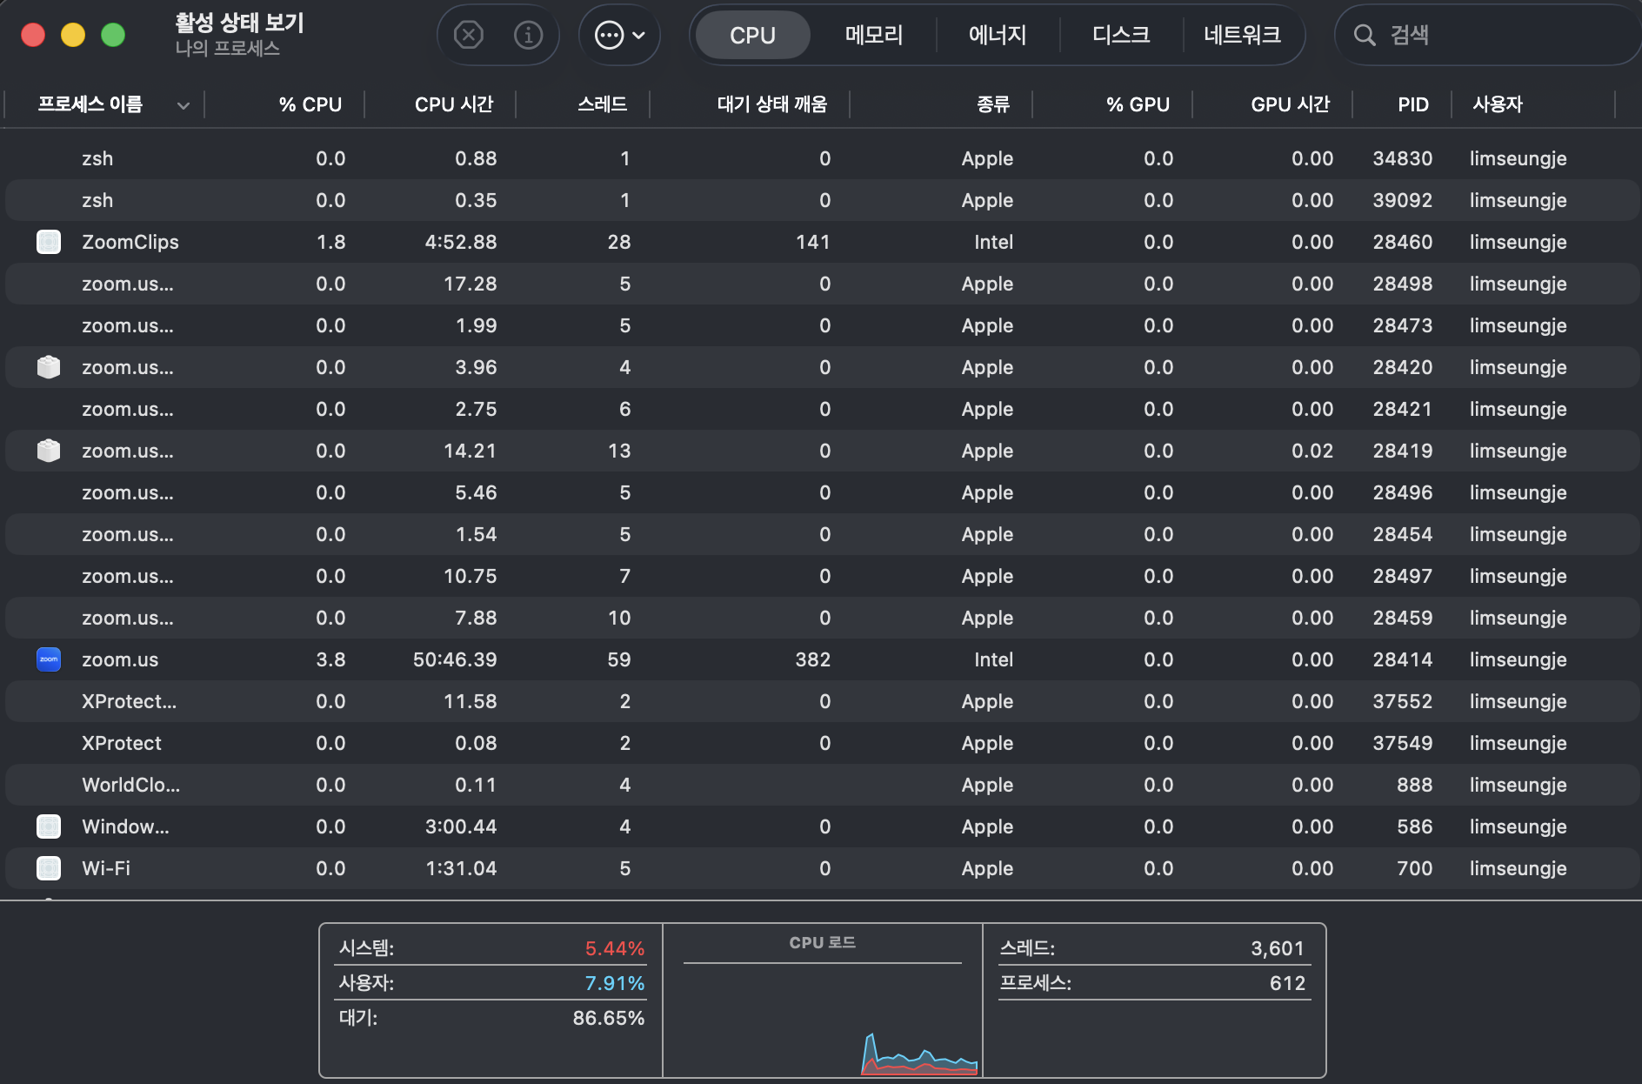The height and width of the screenshot is (1084, 1642).
Task: Click the process info (i) icon
Action: pyautogui.click(x=528, y=35)
